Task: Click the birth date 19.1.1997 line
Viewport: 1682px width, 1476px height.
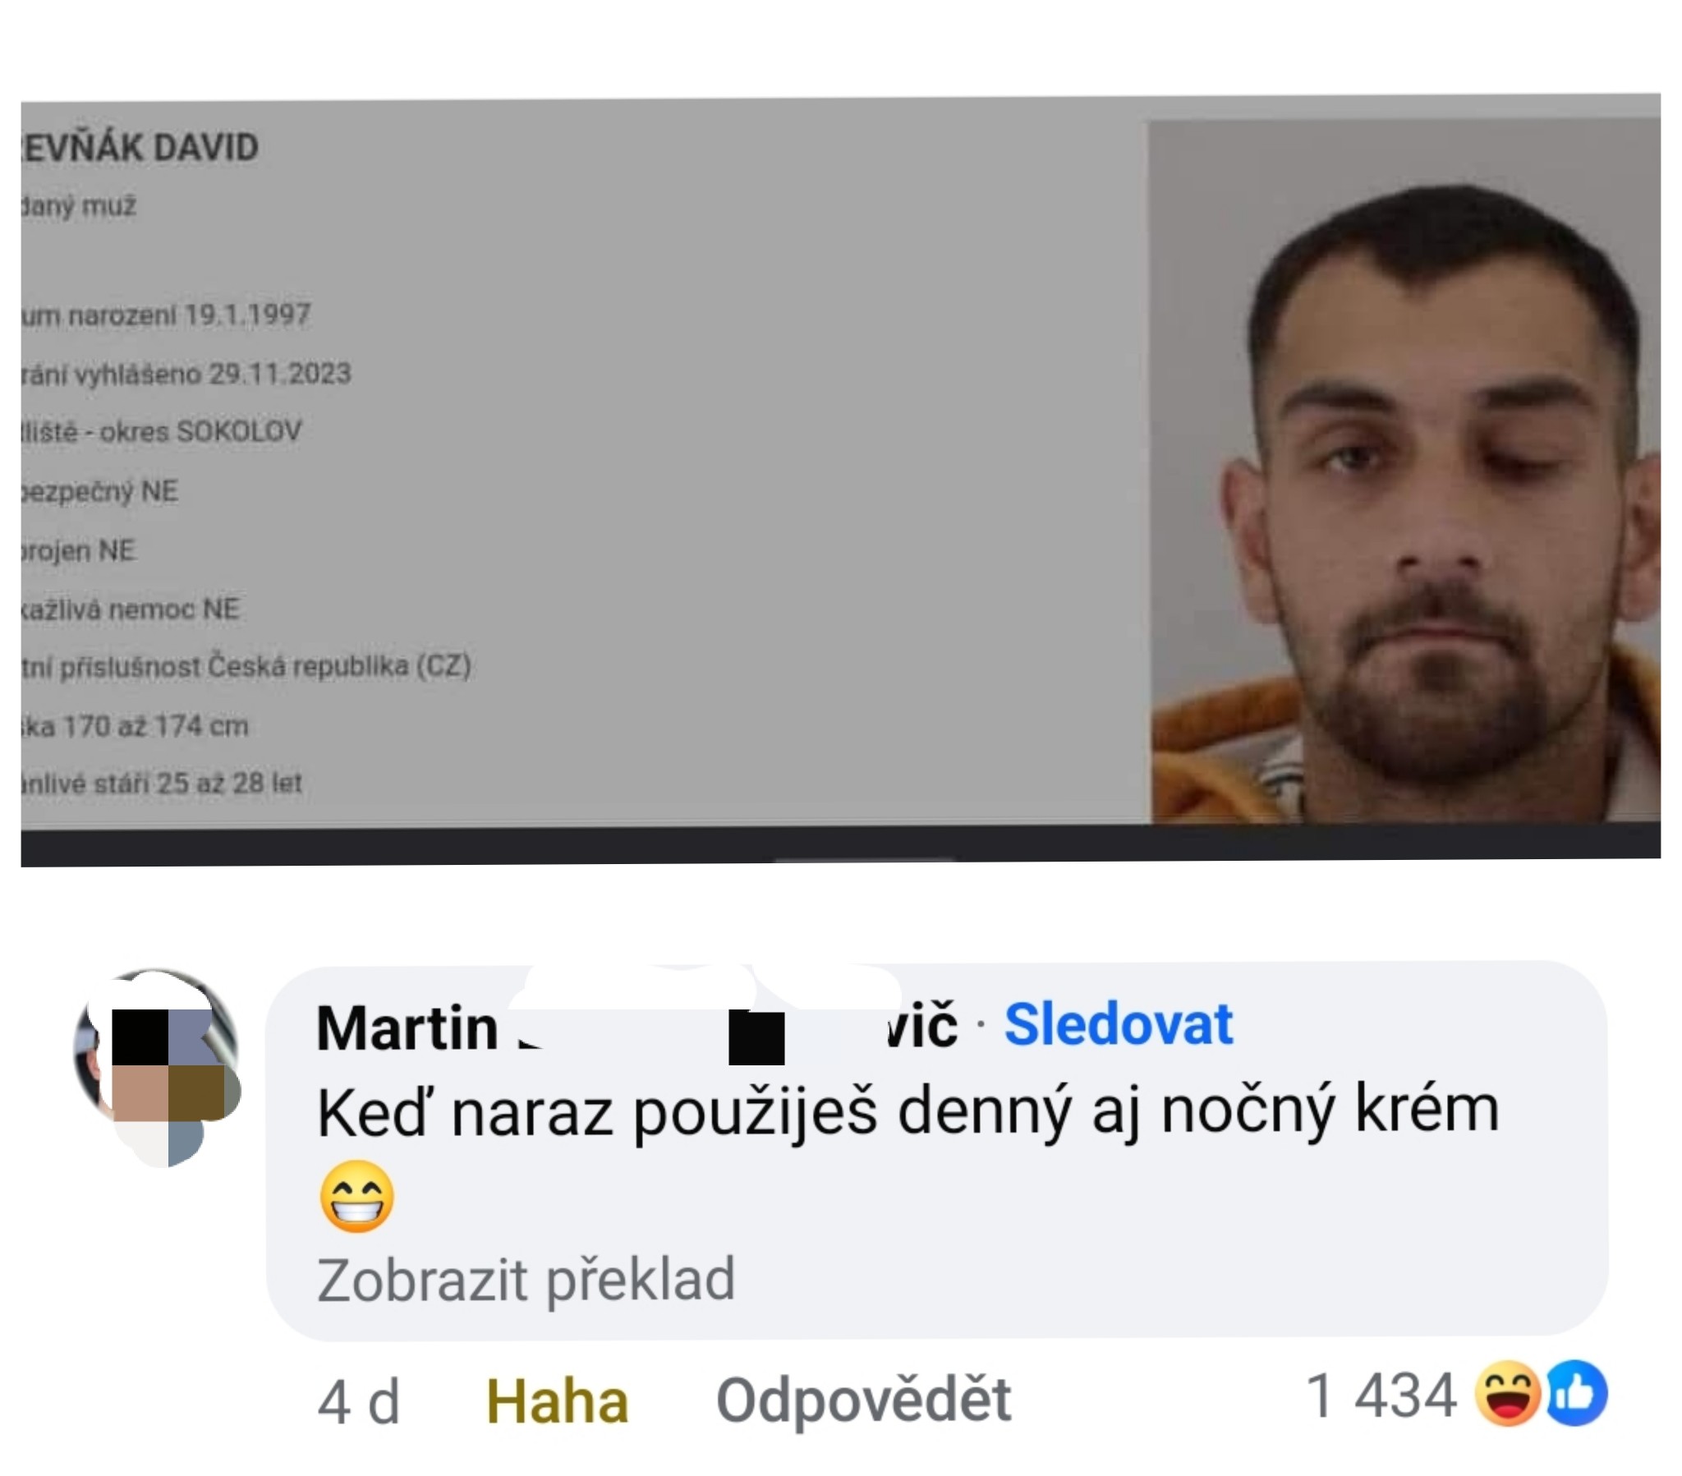Action: [x=165, y=315]
